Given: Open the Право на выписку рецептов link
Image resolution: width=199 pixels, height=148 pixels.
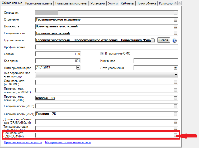Looking at the screenshot, I should (x=23, y=142).
